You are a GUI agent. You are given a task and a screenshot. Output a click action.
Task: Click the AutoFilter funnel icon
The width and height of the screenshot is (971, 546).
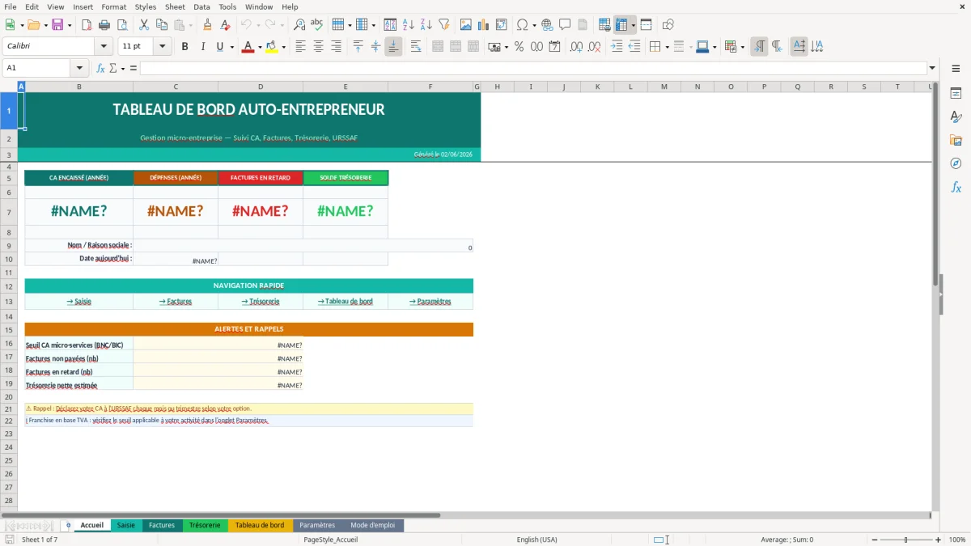443,25
